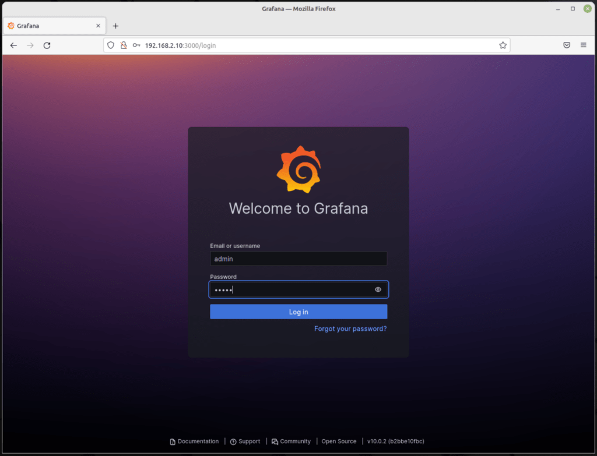Minimize the Firefox window
This screenshot has height=456, width=597.
pyautogui.click(x=558, y=9)
